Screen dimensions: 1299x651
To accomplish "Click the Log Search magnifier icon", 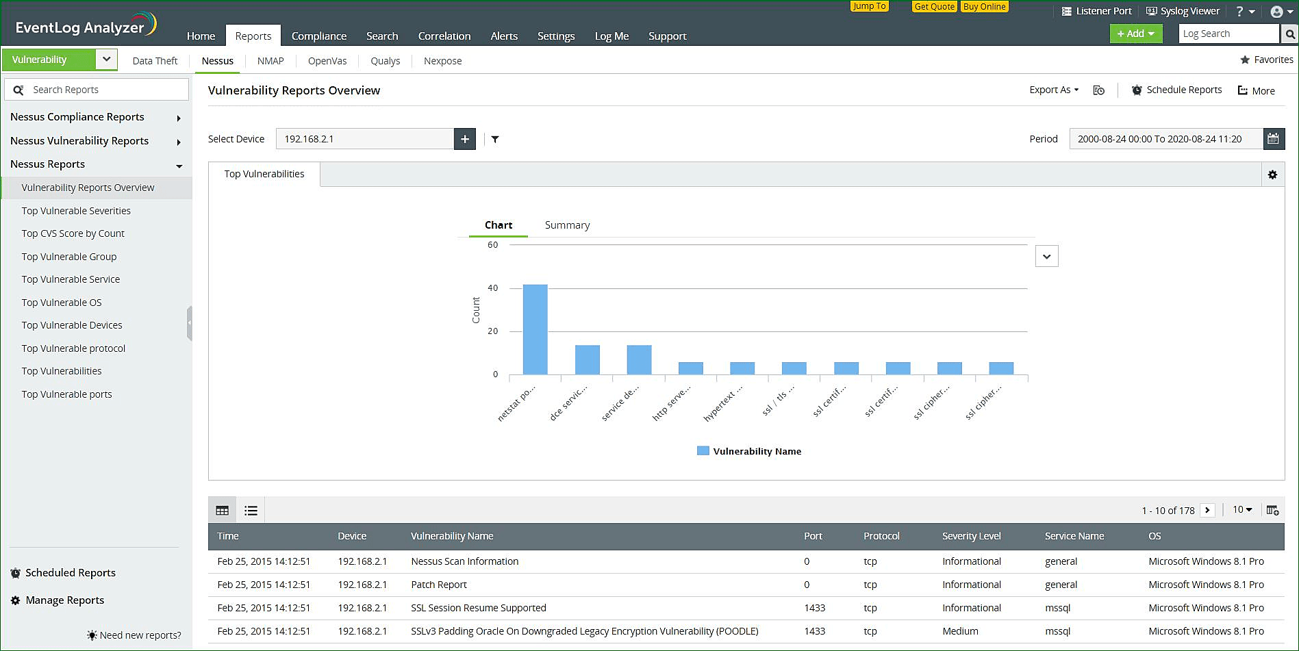I will [1290, 34].
